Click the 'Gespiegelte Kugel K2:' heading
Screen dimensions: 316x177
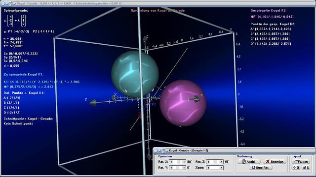click(268, 10)
